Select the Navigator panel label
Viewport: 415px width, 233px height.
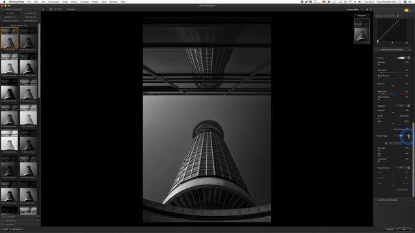[x=362, y=16]
